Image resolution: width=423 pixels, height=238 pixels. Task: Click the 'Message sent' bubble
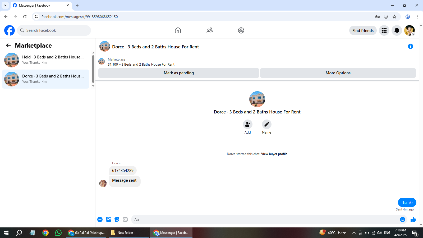coord(125,181)
